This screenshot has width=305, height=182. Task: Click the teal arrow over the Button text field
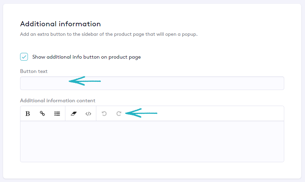[x=84, y=81]
